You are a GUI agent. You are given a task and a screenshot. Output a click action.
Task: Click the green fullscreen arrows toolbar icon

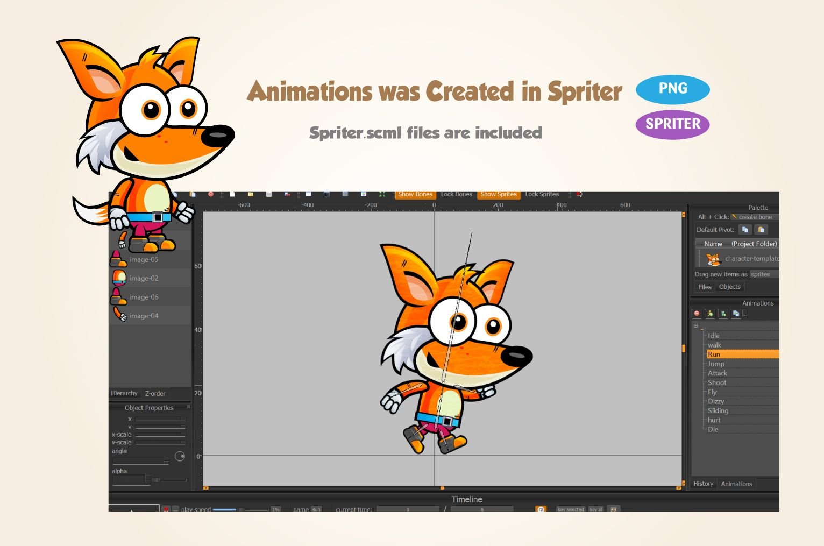click(x=382, y=194)
